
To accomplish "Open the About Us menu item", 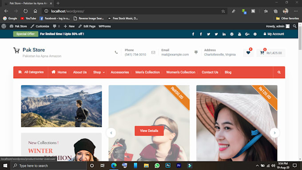I will pos(80,72).
